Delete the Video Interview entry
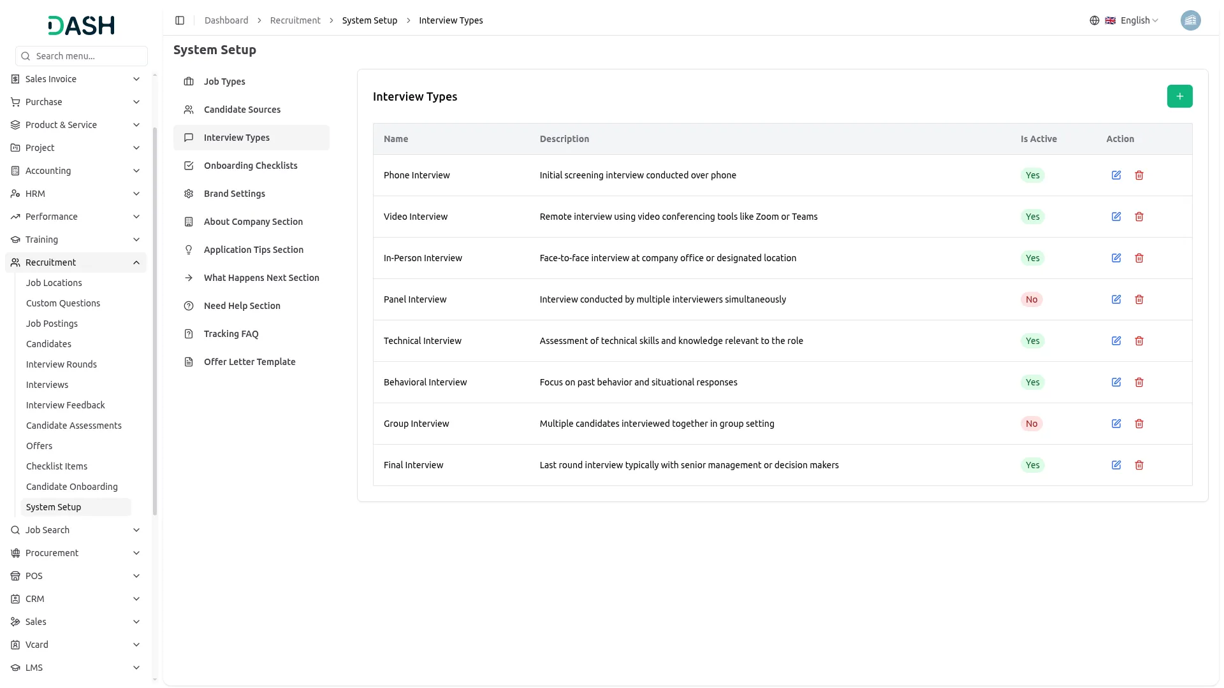Viewport: 1224px width, 688px height. [x=1139, y=217]
